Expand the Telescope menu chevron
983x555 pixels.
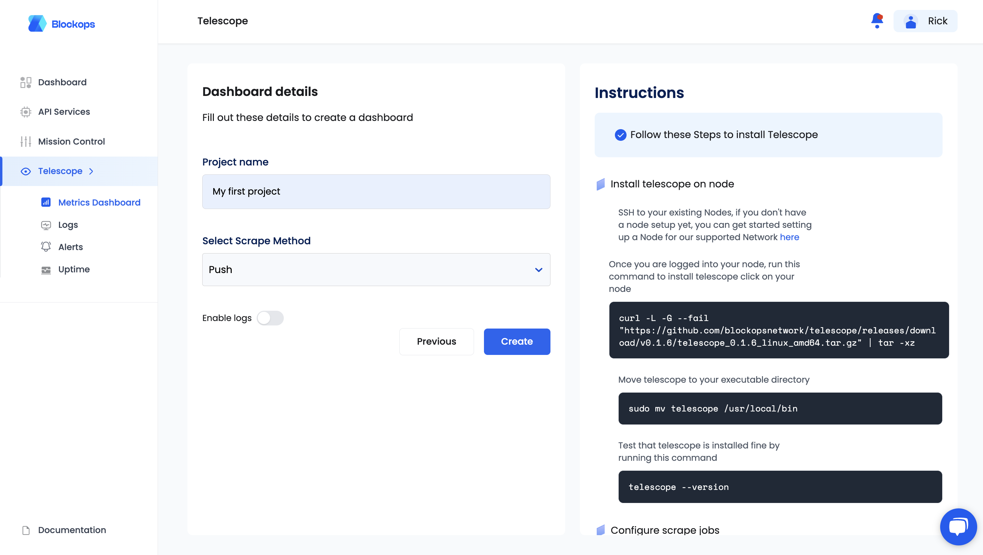pyautogui.click(x=91, y=171)
